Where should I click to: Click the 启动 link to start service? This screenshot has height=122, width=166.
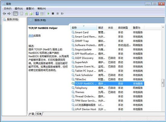pos(31,36)
